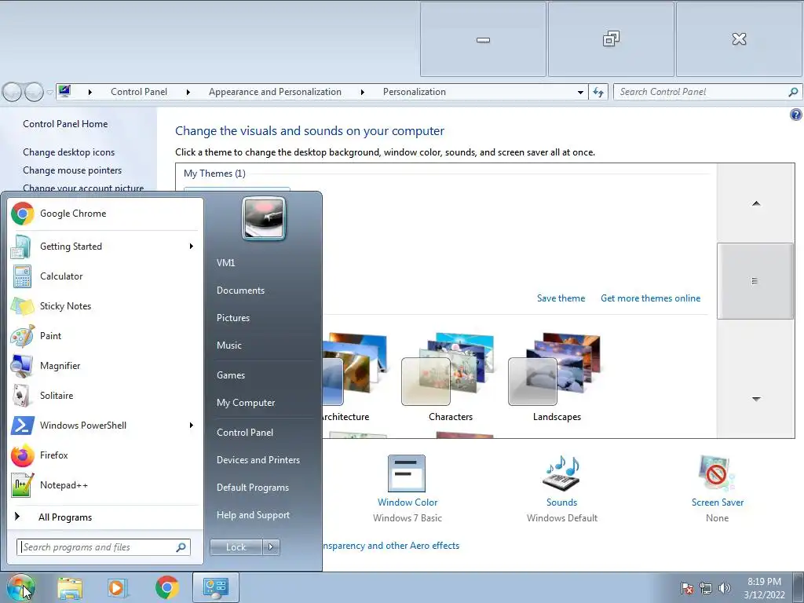This screenshot has height=603, width=804.
Task: Click Change desktop icons link
Action: (69, 152)
